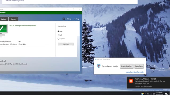Select the Quick scan option
The image size is (170, 95).
pos(61,31)
